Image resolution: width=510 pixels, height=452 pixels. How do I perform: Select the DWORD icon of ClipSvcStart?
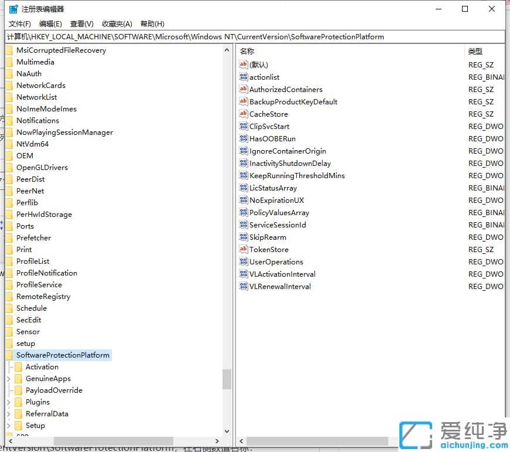(244, 126)
